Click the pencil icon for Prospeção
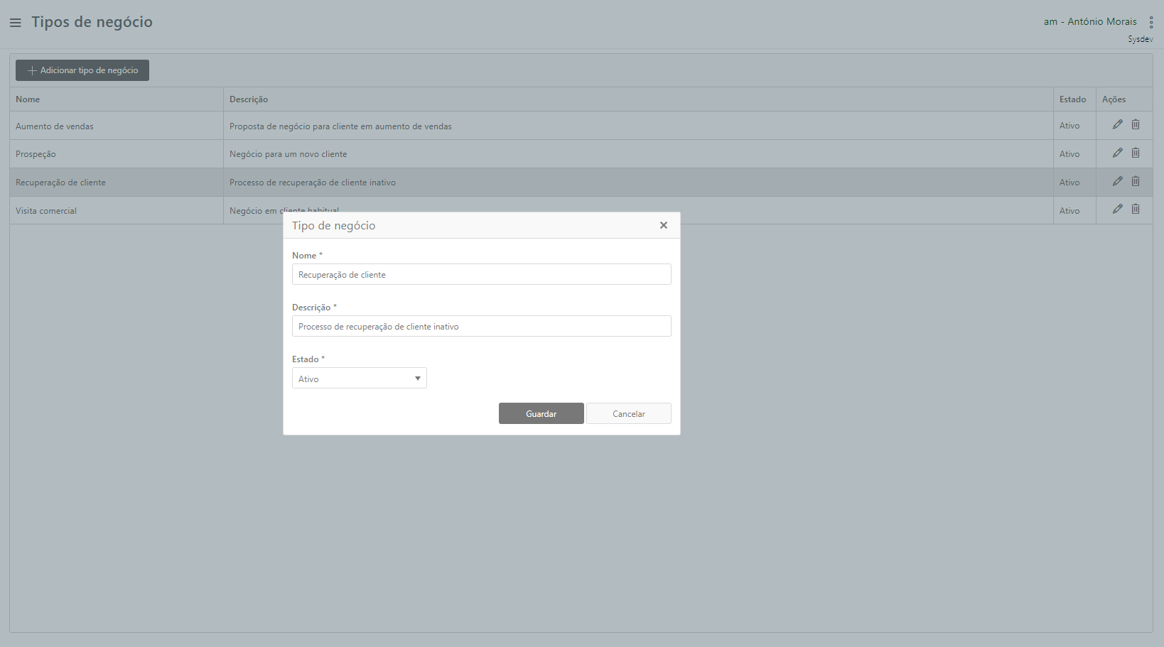The height and width of the screenshot is (647, 1164). [1117, 153]
